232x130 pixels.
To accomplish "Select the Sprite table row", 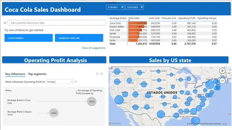I will click(163, 34).
